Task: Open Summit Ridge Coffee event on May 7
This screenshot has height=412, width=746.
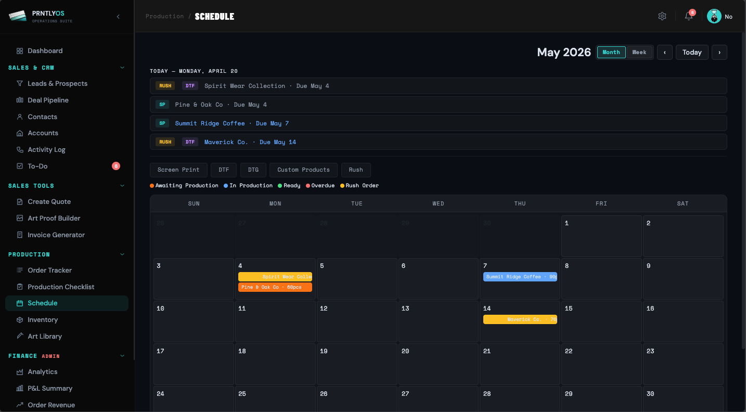Action: pyautogui.click(x=520, y=277)
